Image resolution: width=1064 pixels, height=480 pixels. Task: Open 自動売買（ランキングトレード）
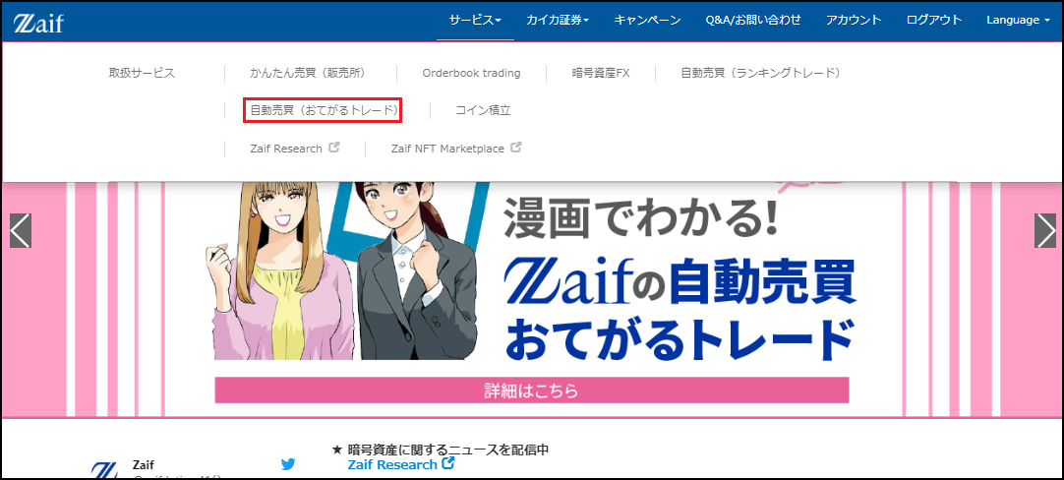[x=761, y=73]
